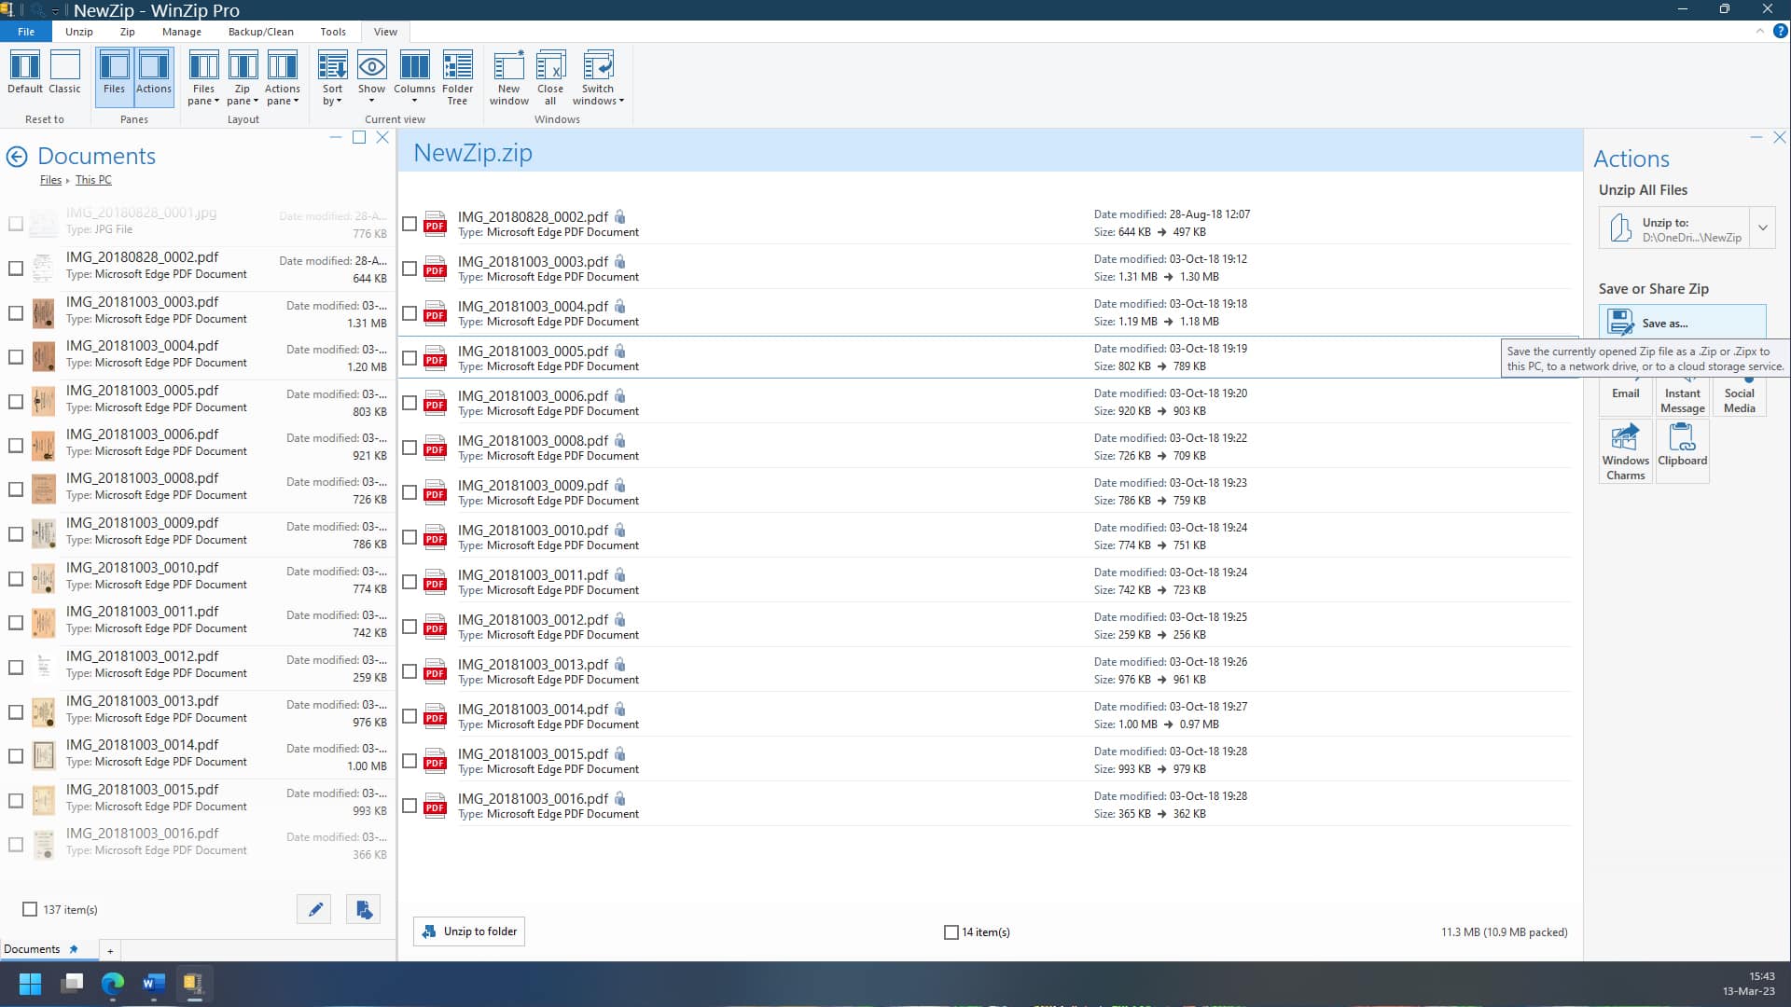Viewport: 1791px width, 1007px height.
Task: Open the Switch windows dropdown
Action: tap(598, 77)
